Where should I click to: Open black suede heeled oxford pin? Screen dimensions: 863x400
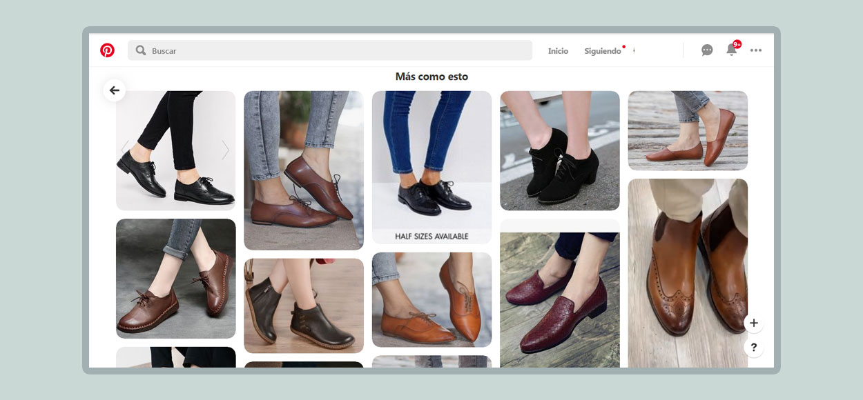coord(560,150)
